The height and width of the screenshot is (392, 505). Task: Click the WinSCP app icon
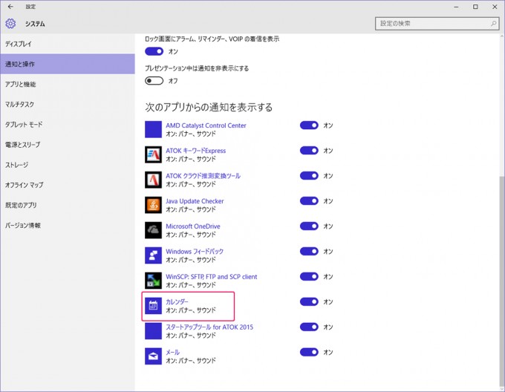point(153,281)
